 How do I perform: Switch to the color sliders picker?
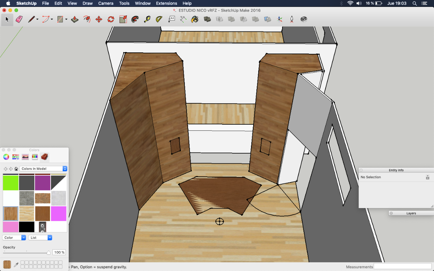[16, 157]
